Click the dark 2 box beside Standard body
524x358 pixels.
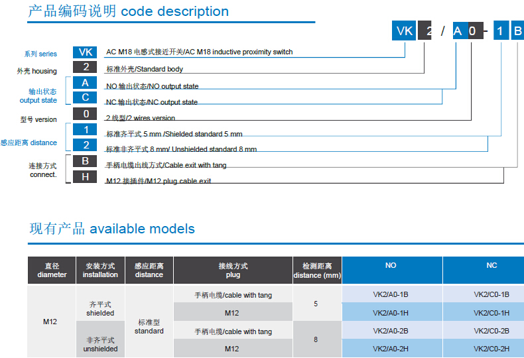(x=85, y=67)
